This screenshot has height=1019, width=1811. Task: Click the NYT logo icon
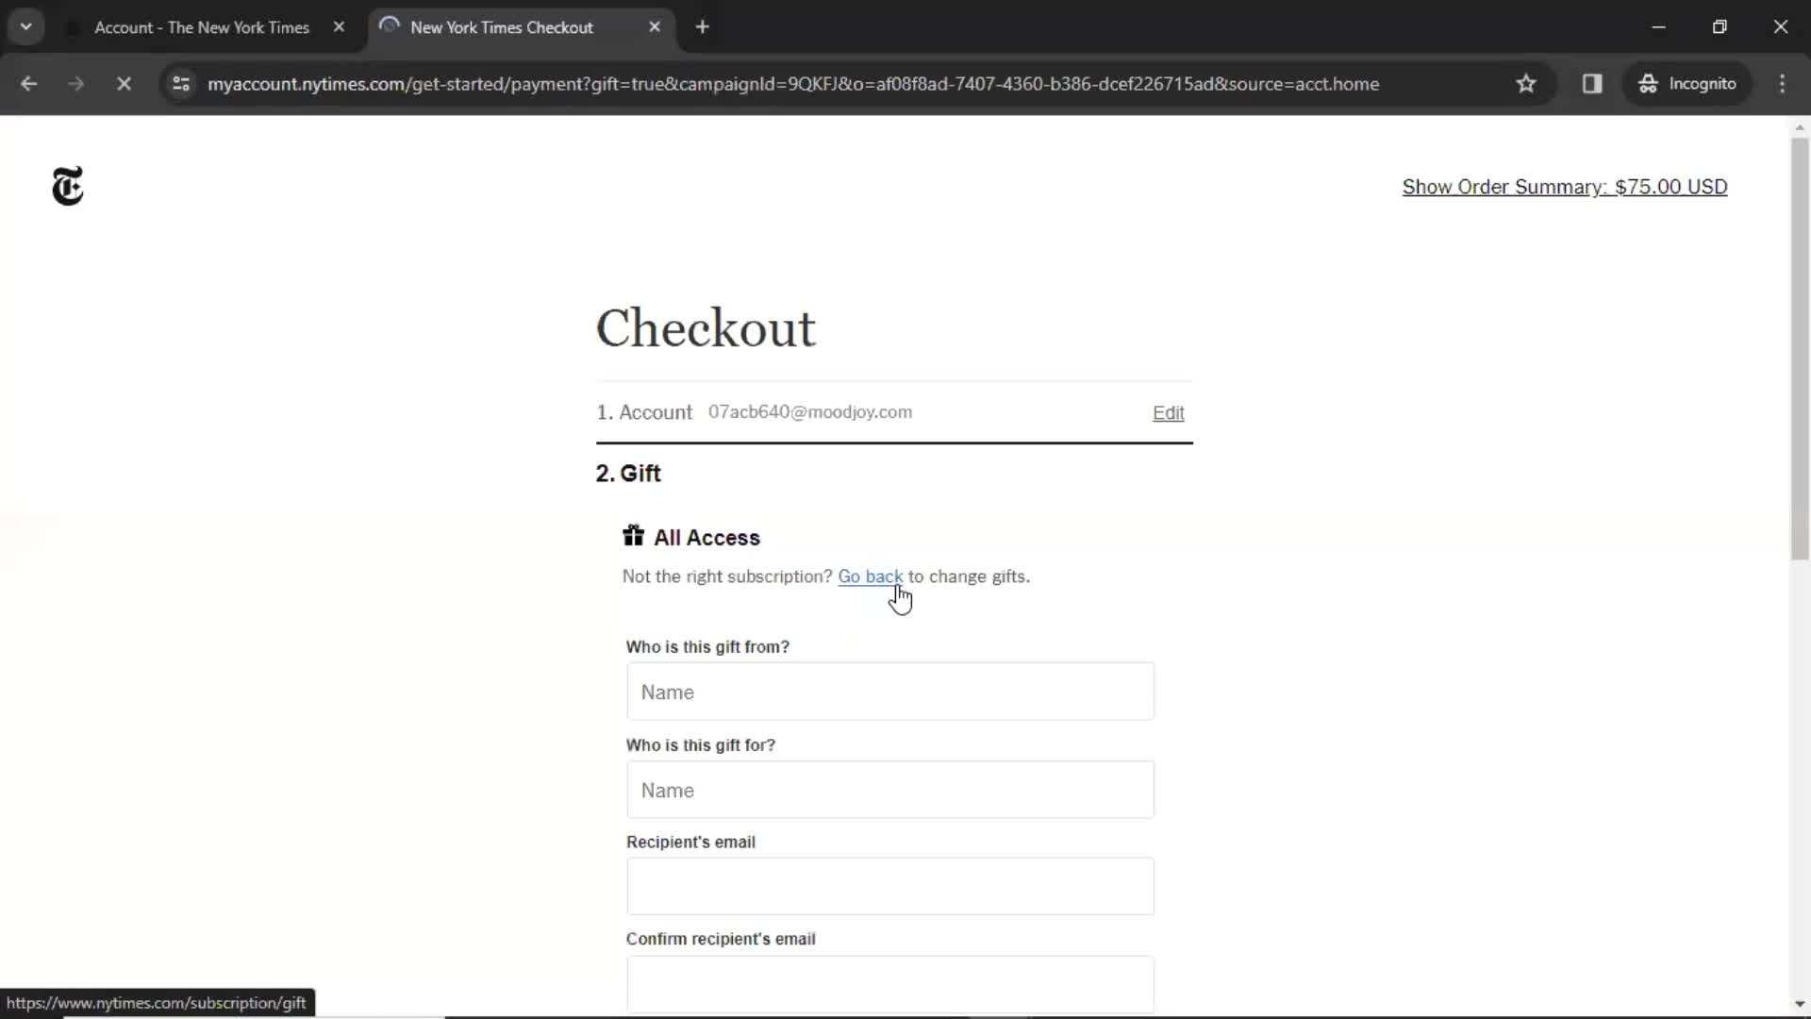pyautogui.click(x=67, y=187)
